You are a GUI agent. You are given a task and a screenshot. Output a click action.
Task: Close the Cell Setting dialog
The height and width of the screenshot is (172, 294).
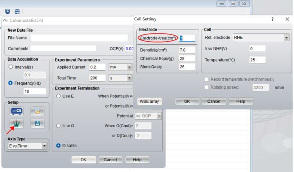point(287,19)
